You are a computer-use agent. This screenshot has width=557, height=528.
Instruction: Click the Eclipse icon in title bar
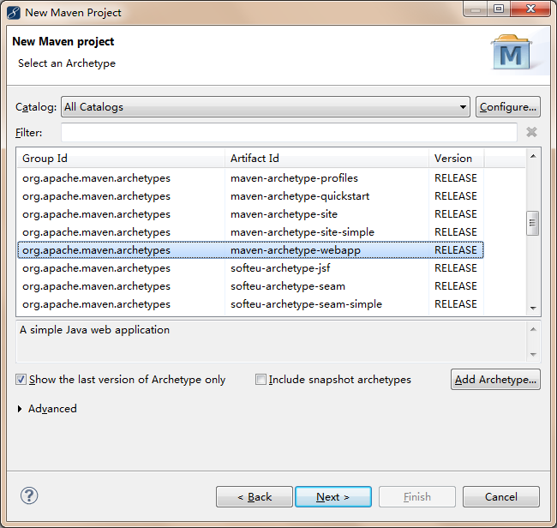coord(14,13)
